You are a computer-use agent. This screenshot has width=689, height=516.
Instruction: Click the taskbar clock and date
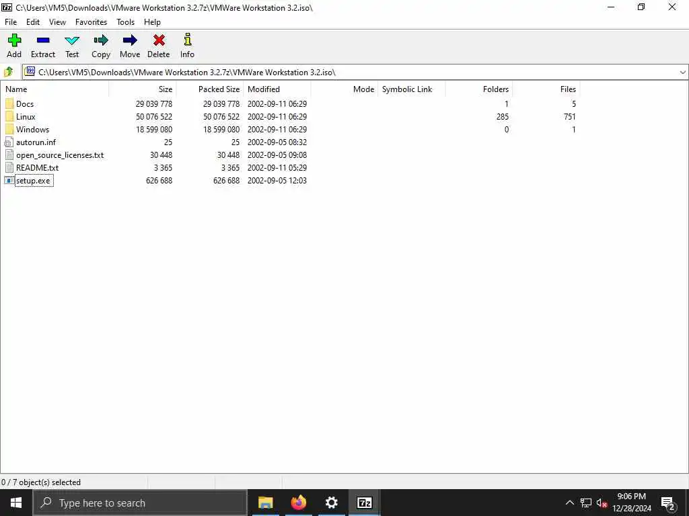tap(631, 503)
